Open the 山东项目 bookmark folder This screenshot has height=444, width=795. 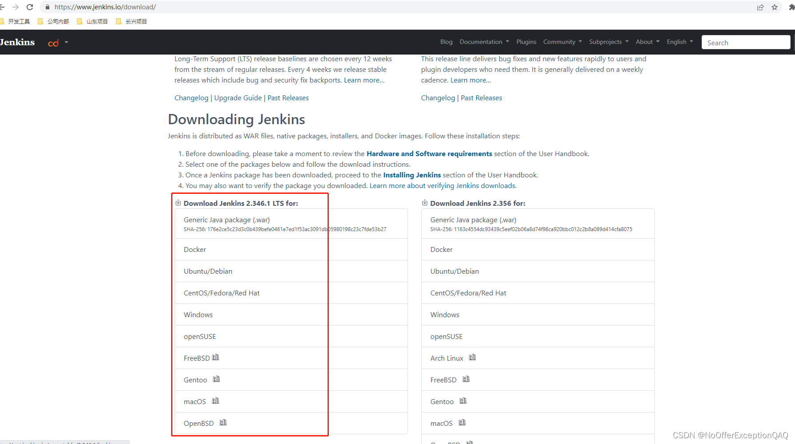[x=92, y=21]
